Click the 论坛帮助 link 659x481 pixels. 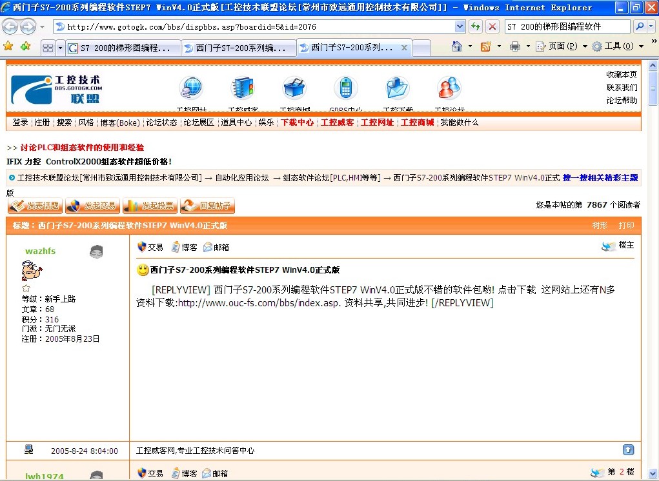[x=622, y=101]
